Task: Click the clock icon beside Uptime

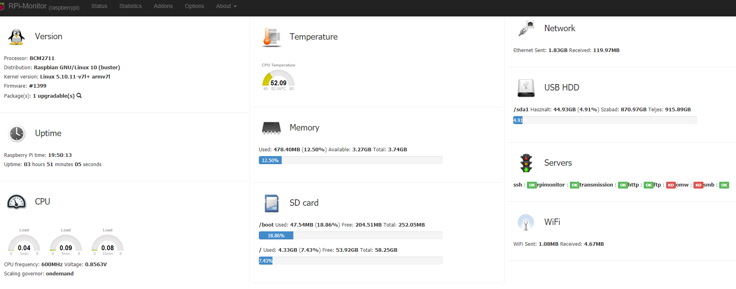Action: [17, 134]
